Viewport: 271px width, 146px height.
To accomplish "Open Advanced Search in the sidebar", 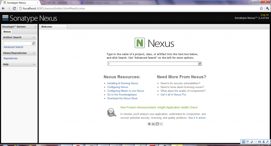I will 13,47.
